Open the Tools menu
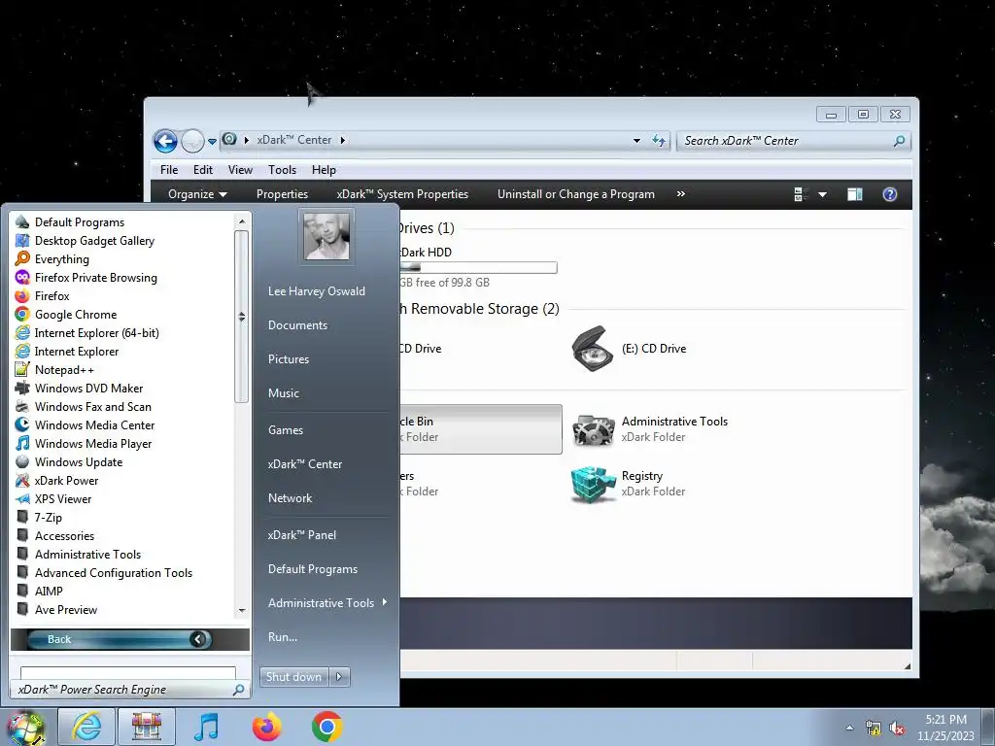The width and height of the screenshot is (995, 746). 282,169
